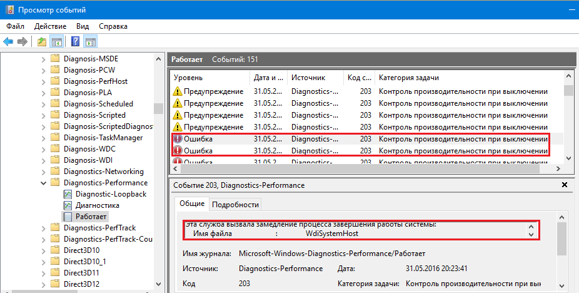Collapse the Diagnostics-Performance node
The width and height of the screenshot is (579, 293).
click(x=43, y=183)
